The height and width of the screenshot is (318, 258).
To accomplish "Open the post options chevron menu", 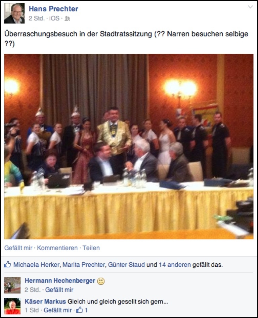I will coord(250,7).
